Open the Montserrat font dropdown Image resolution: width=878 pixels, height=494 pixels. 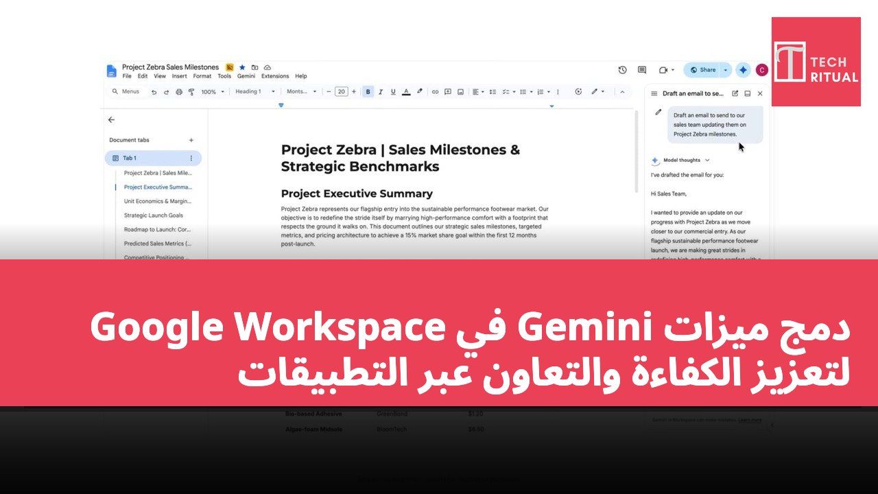point(302,92)
